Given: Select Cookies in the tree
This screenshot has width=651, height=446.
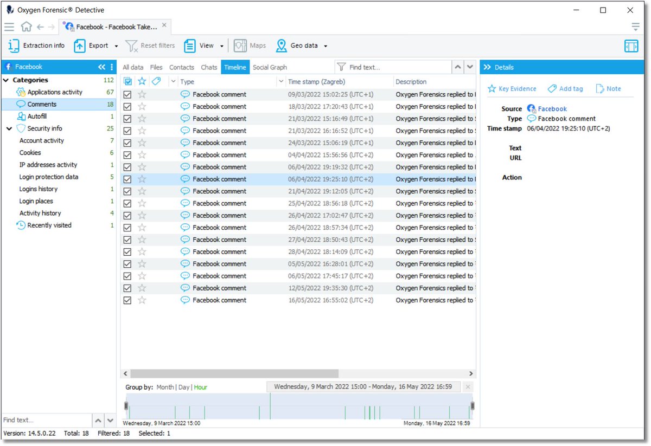Looking at the screenshot, I should pyautogui.click(x=30, y=153).
